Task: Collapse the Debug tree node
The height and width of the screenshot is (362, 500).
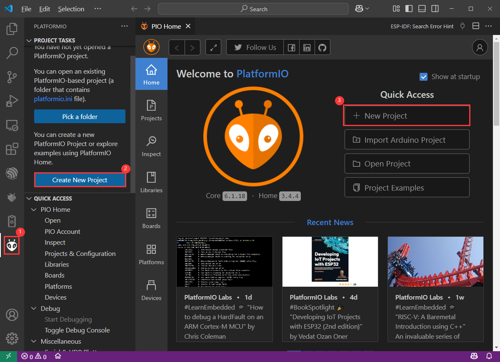Action: (34, 309)
